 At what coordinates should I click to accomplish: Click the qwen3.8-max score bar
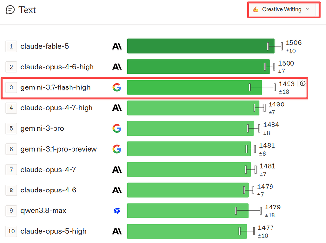click(x=188, y=210)
